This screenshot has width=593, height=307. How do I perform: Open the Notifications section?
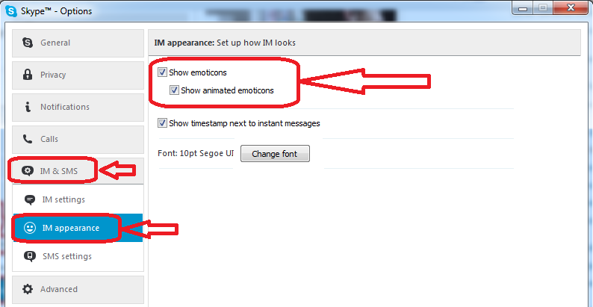(78, 107)
